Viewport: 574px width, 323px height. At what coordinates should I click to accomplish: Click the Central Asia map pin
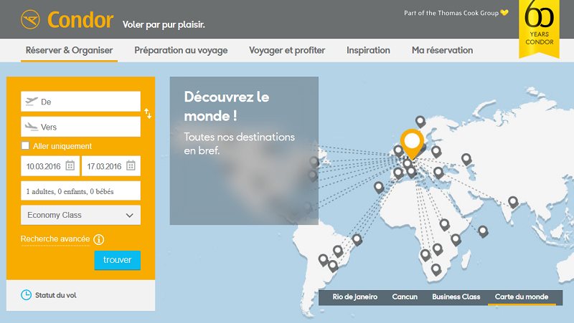466,159
